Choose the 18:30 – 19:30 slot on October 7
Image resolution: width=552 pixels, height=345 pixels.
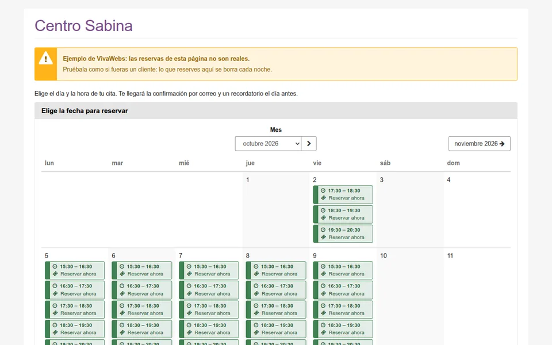(x=209, y=329)
